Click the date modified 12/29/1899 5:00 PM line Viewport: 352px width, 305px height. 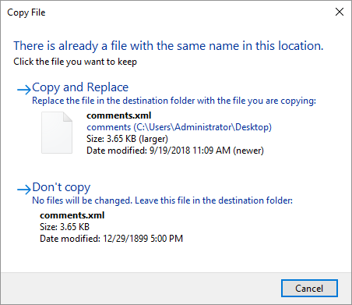(x=111, y=239)
